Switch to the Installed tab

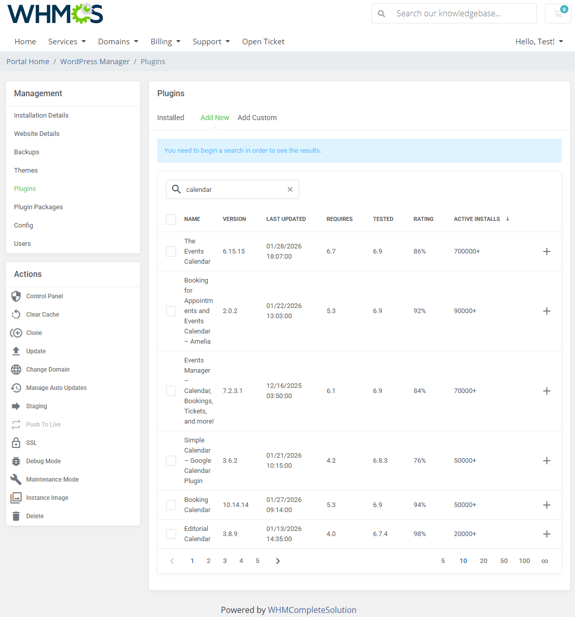click(x=170, y=118)
